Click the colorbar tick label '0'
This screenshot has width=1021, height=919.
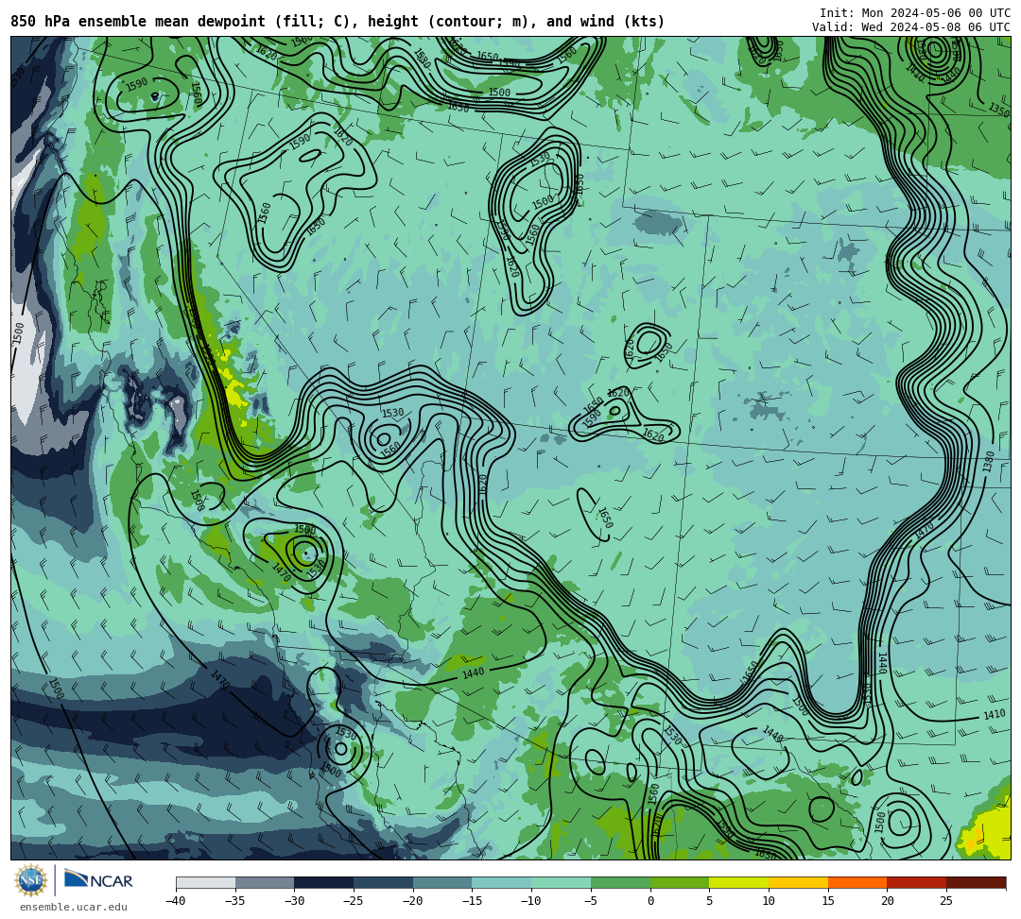point(650,901)
